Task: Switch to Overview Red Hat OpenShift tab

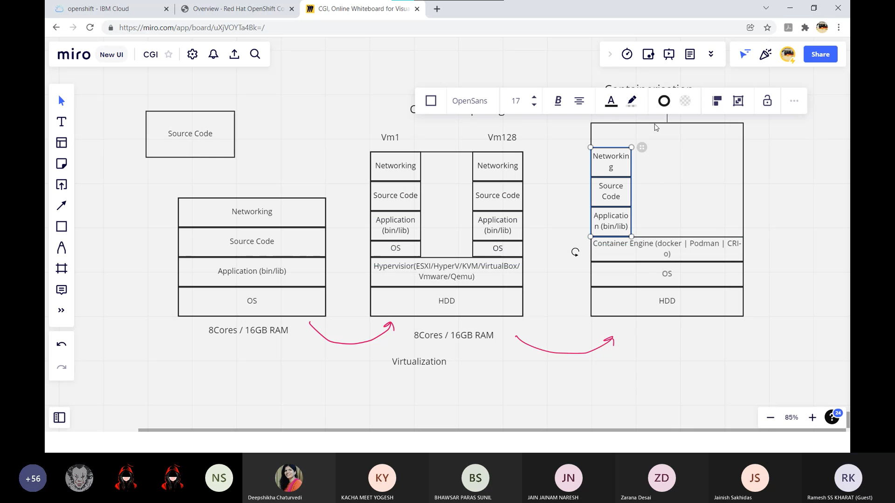Action: (238, 9)
